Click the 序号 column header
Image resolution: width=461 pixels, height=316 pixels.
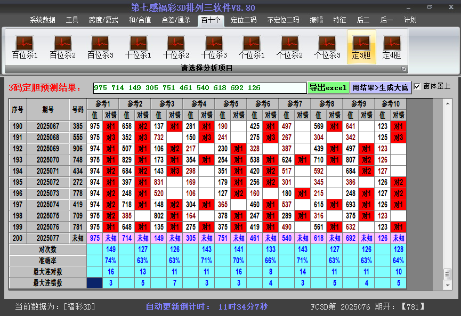tap(18, 110)
